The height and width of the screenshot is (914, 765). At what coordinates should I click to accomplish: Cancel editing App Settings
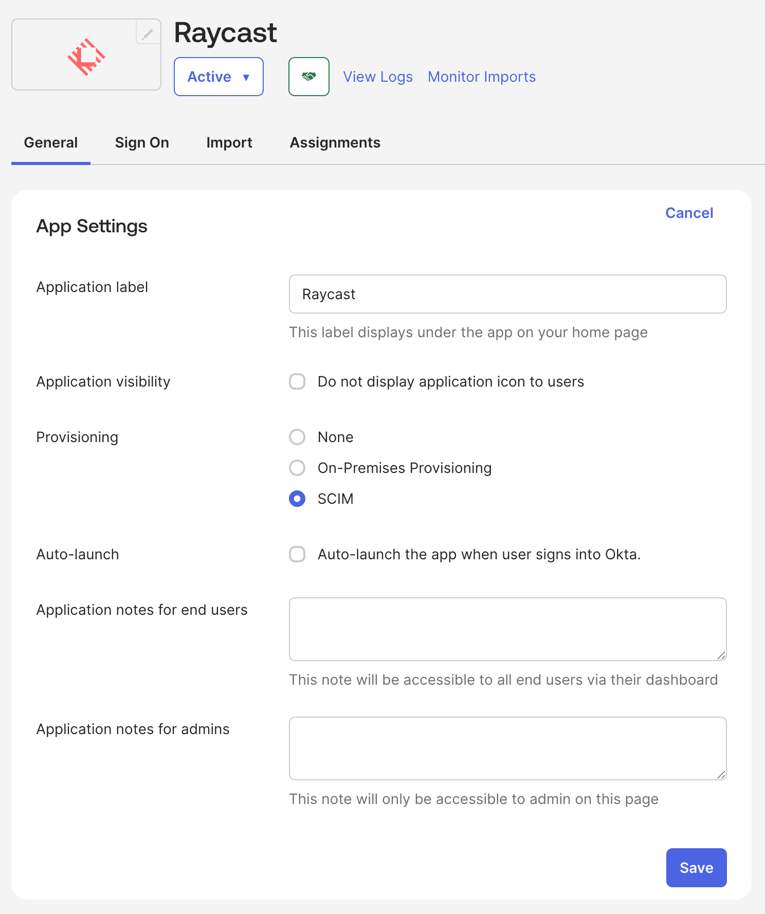[689, 213]
